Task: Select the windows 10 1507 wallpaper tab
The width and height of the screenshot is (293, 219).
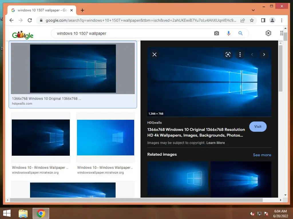Action: [42, 10]
